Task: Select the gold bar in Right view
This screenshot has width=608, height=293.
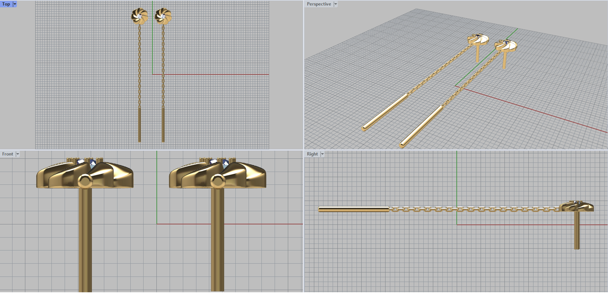Action: click(353, 209)
